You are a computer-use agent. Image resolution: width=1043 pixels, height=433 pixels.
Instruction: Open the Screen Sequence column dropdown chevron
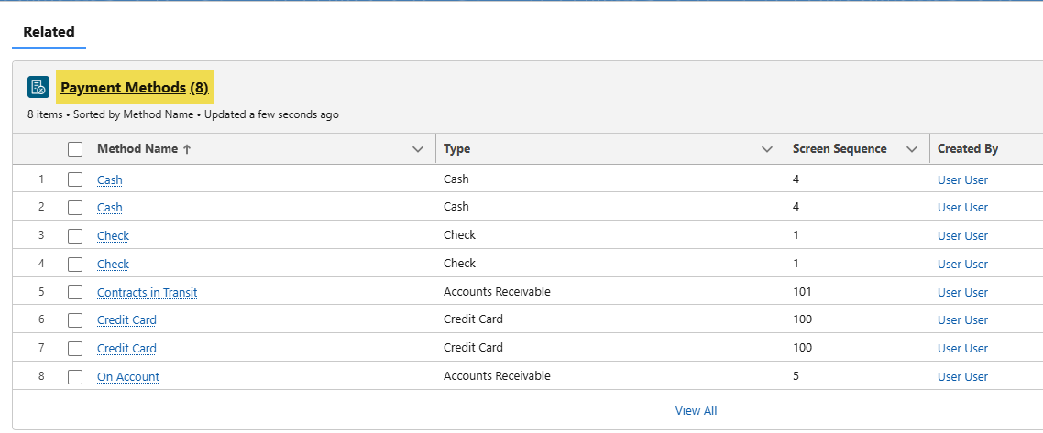912,149
